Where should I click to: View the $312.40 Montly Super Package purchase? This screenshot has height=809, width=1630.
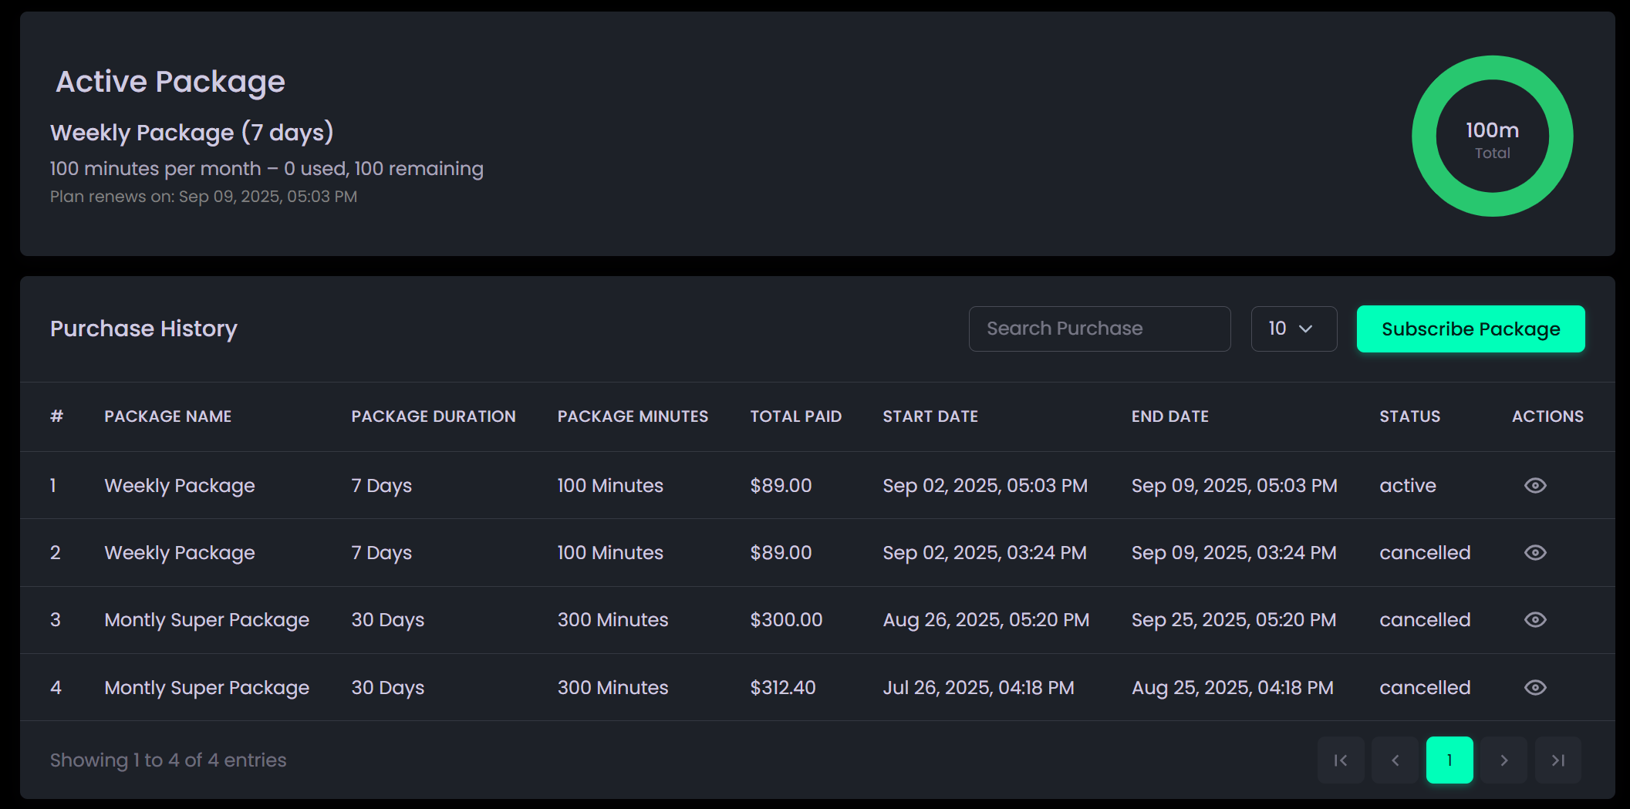[x=1535, y=687]
